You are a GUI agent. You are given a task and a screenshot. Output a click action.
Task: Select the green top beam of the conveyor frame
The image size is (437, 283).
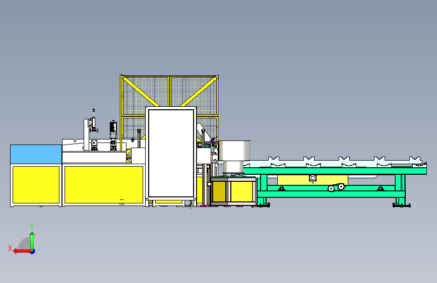click(x=335, y=171)
